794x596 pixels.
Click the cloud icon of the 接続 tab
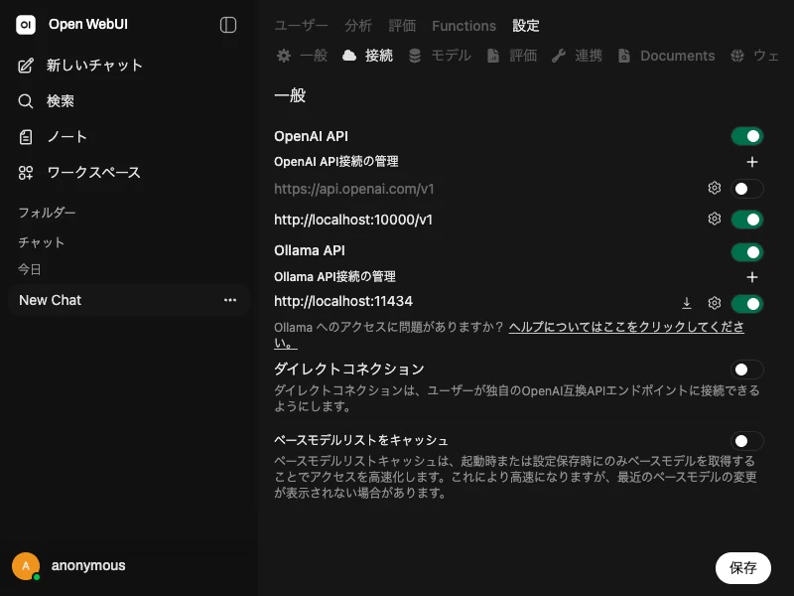click(349, 56)
